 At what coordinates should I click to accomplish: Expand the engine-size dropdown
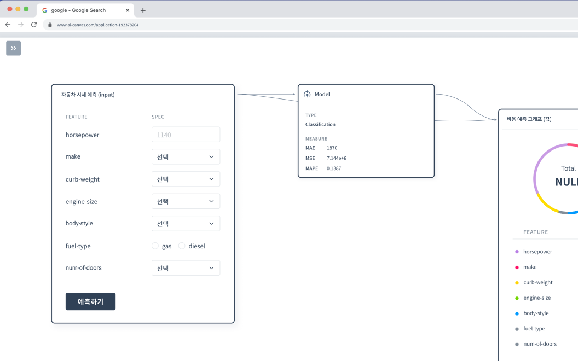pyautogui.click(x=186, y=201)
